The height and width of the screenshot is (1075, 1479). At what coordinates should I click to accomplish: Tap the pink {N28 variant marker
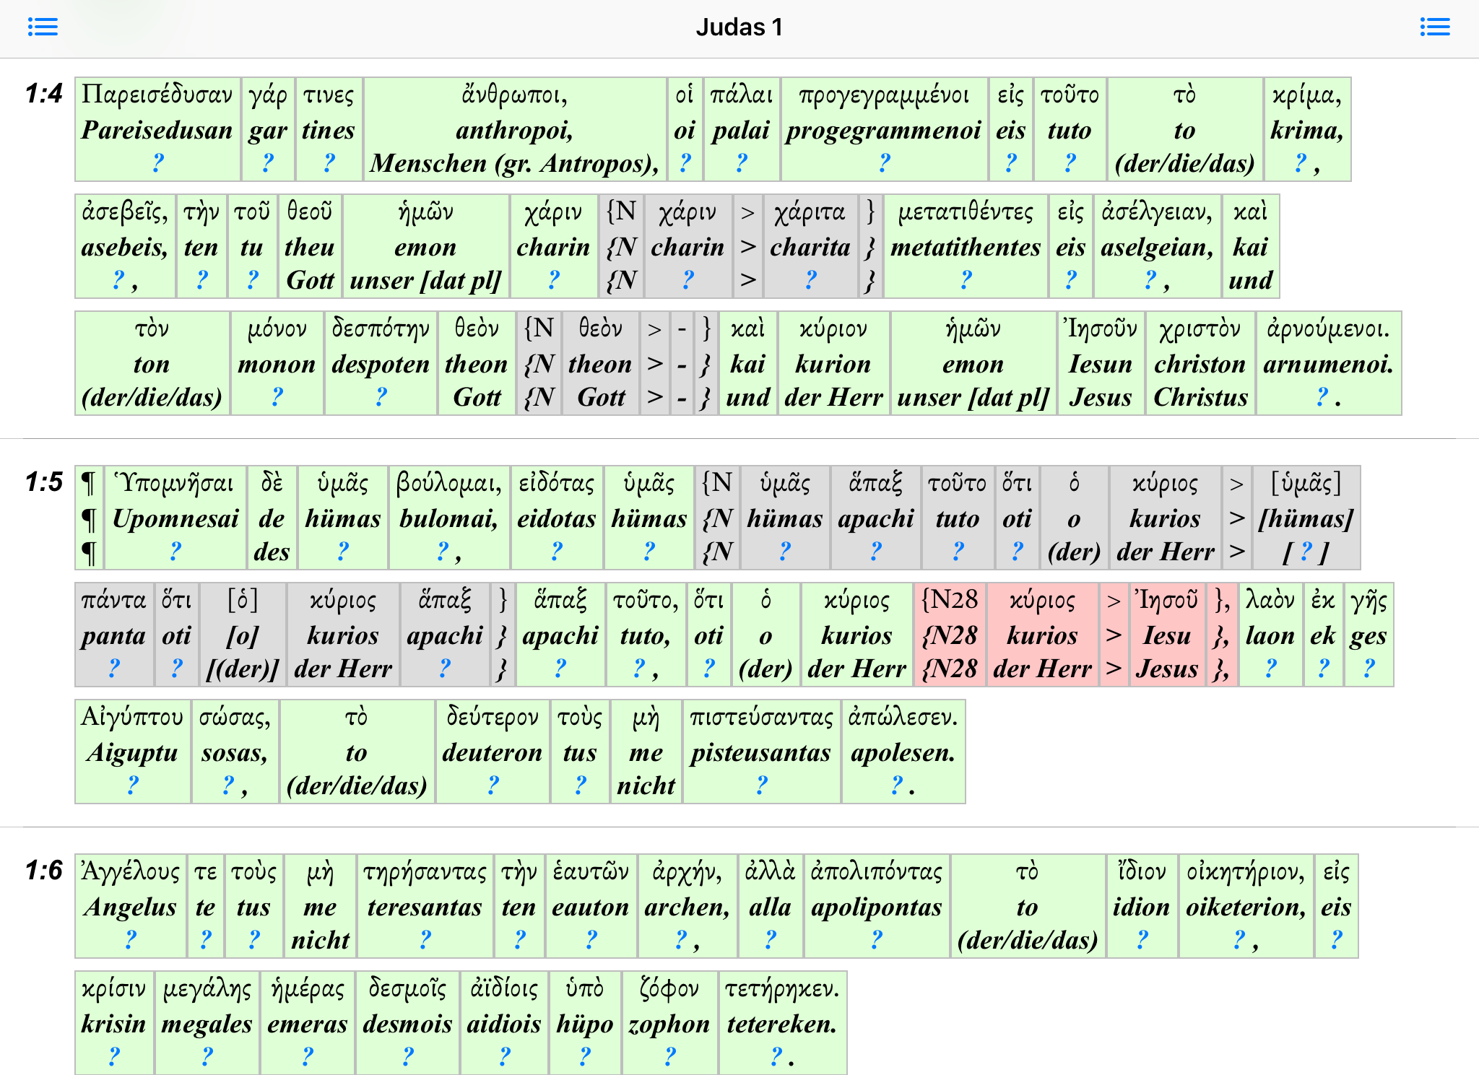tap(949, 635)
